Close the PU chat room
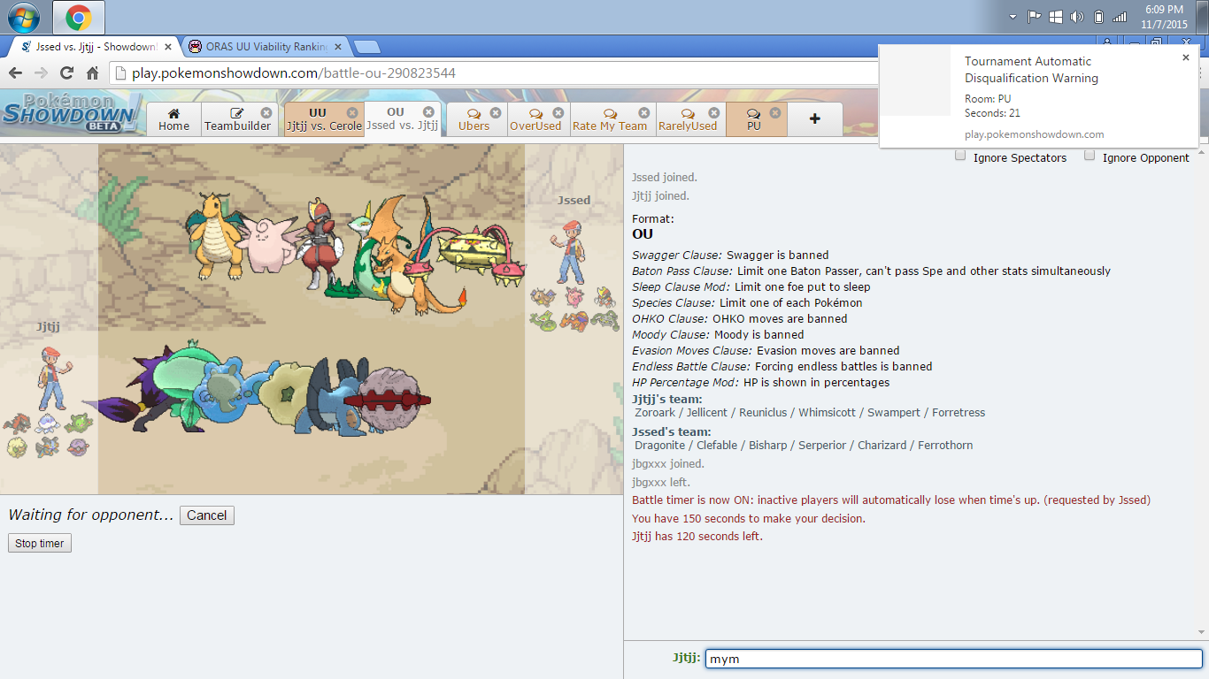1209x679 pixels. (x=775, y=112)
